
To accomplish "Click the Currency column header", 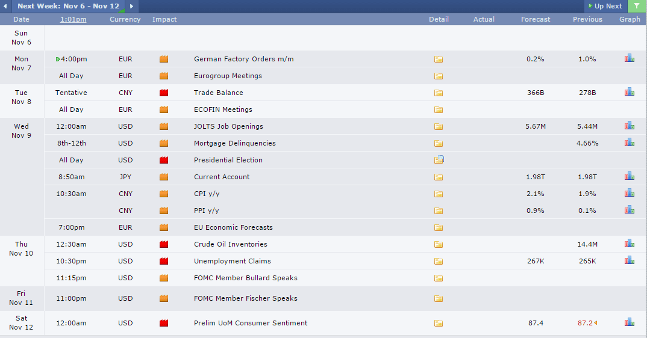I will 125,19.
